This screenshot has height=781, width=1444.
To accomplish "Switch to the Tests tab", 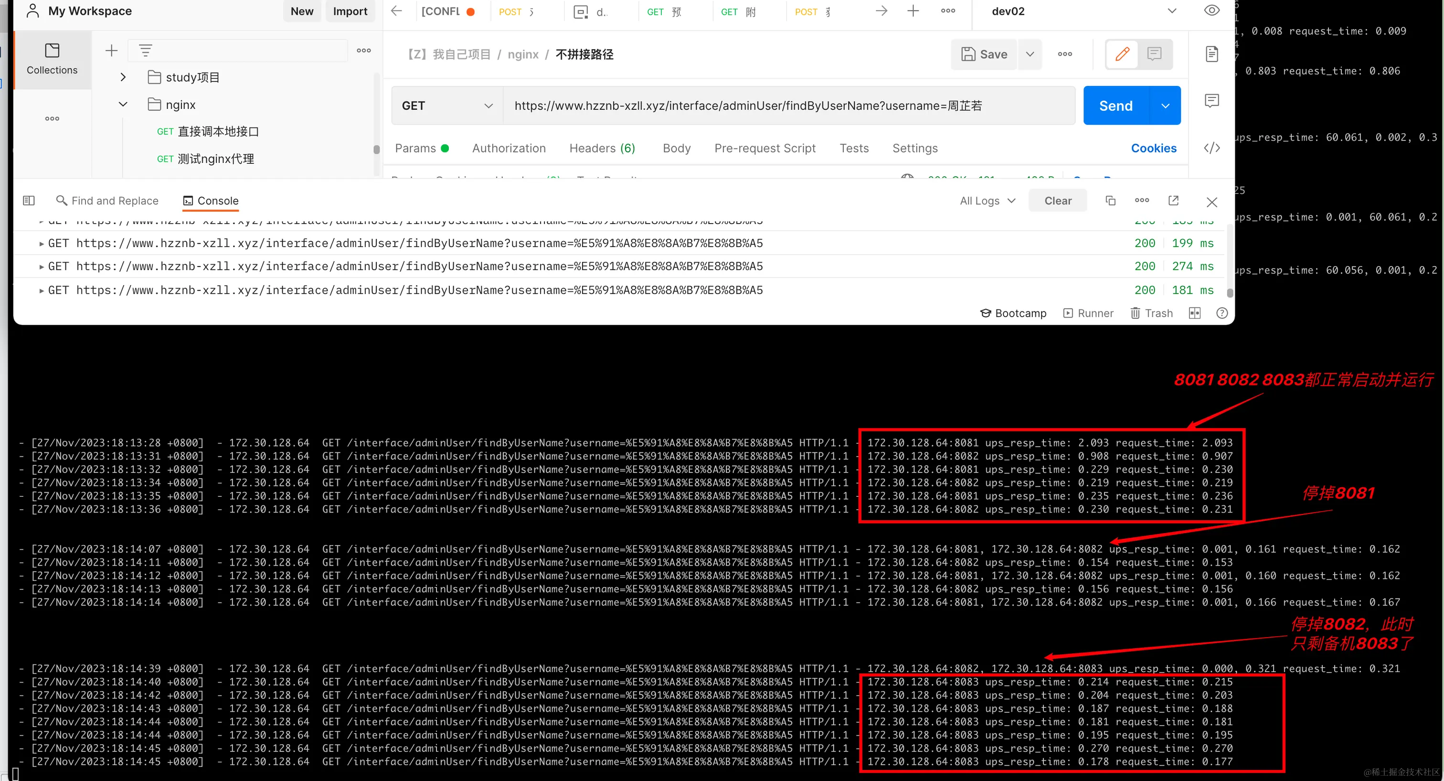I will pyautogui.click(x=854, y=148).
